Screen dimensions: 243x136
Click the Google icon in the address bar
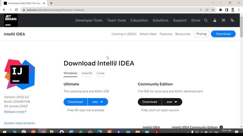pyautogui.click(x=201, y=10)
